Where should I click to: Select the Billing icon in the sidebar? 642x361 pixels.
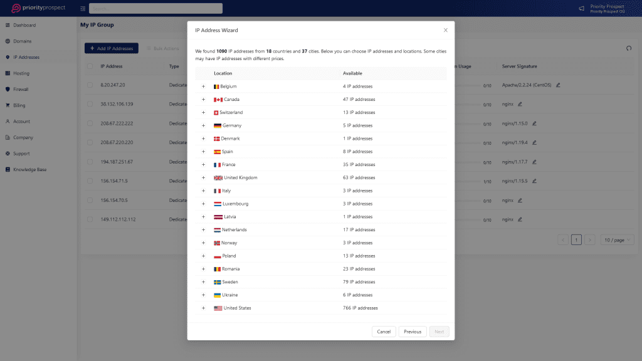coord(9,105)
